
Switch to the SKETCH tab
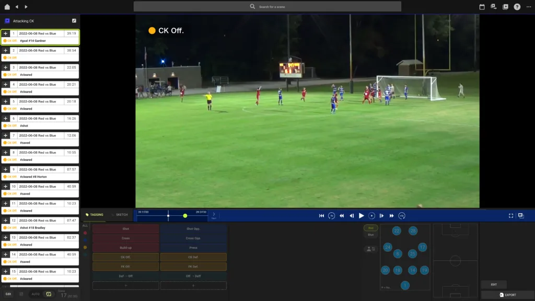tap(121, 215)
